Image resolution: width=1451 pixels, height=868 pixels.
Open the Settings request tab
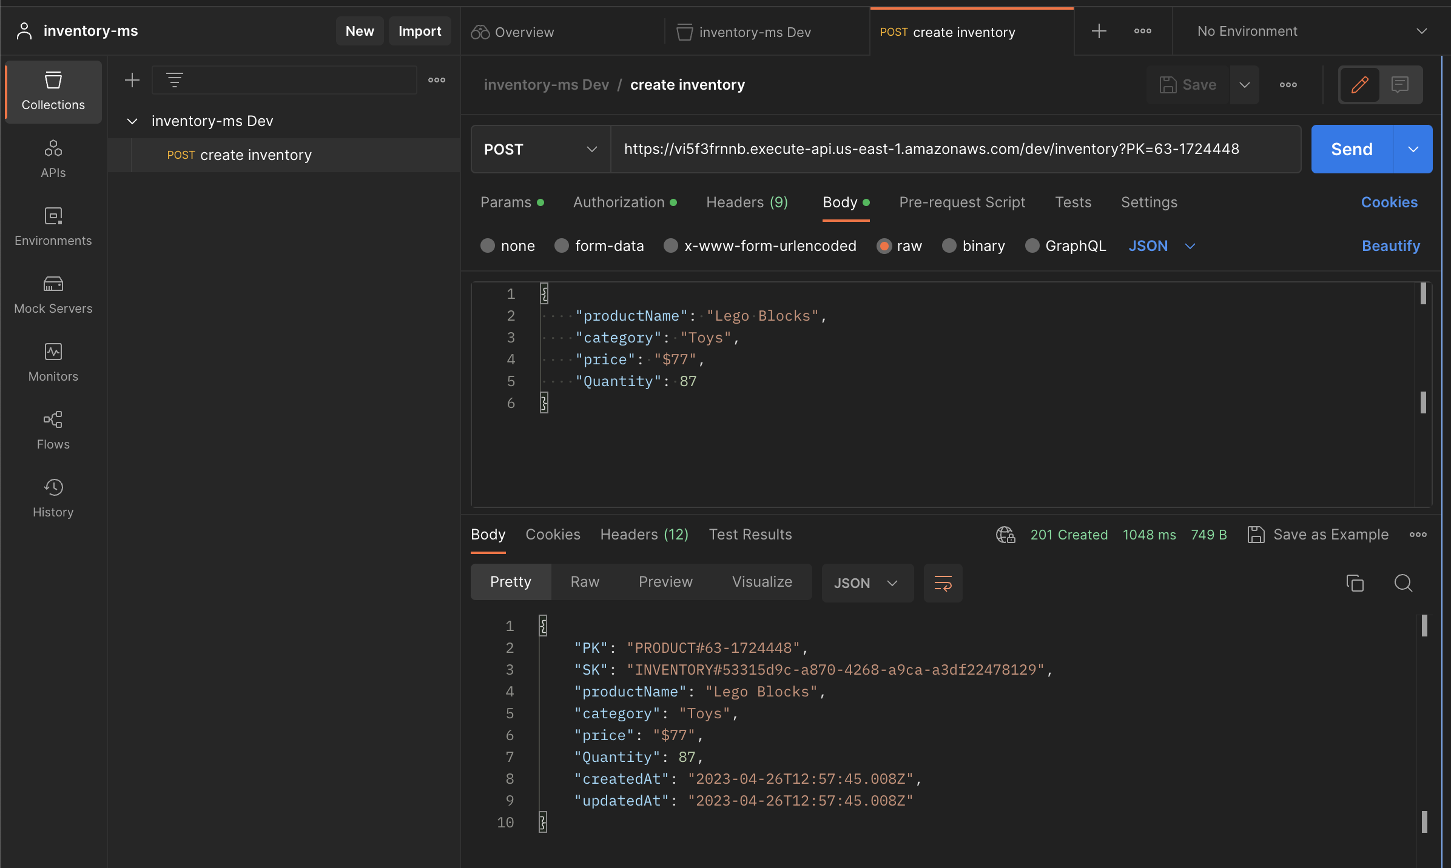(1149, 202)
